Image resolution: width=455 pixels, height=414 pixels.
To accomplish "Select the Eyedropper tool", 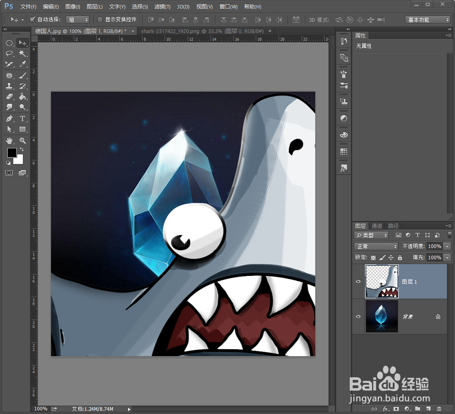I will tap(22, 64).
